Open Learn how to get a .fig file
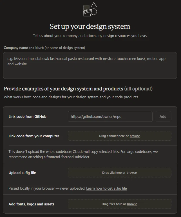 coord(106,188)
